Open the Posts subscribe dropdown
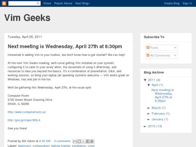 [x=175, y=48]
